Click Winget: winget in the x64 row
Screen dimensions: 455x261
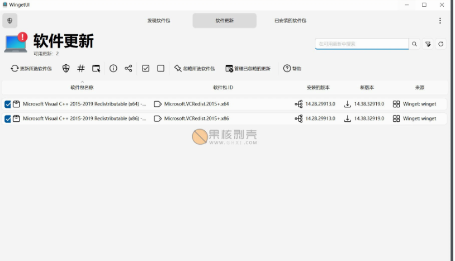(419, 104)
